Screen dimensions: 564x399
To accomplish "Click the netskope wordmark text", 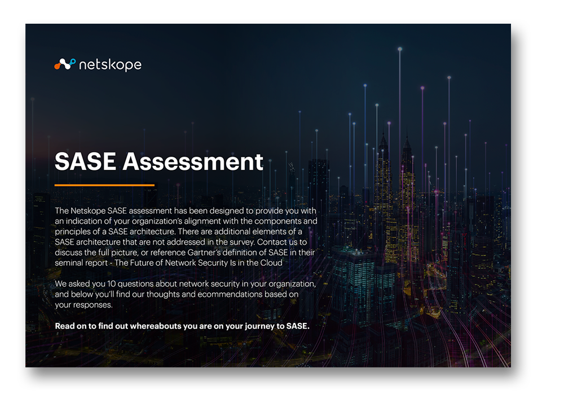I will [110, 65].
